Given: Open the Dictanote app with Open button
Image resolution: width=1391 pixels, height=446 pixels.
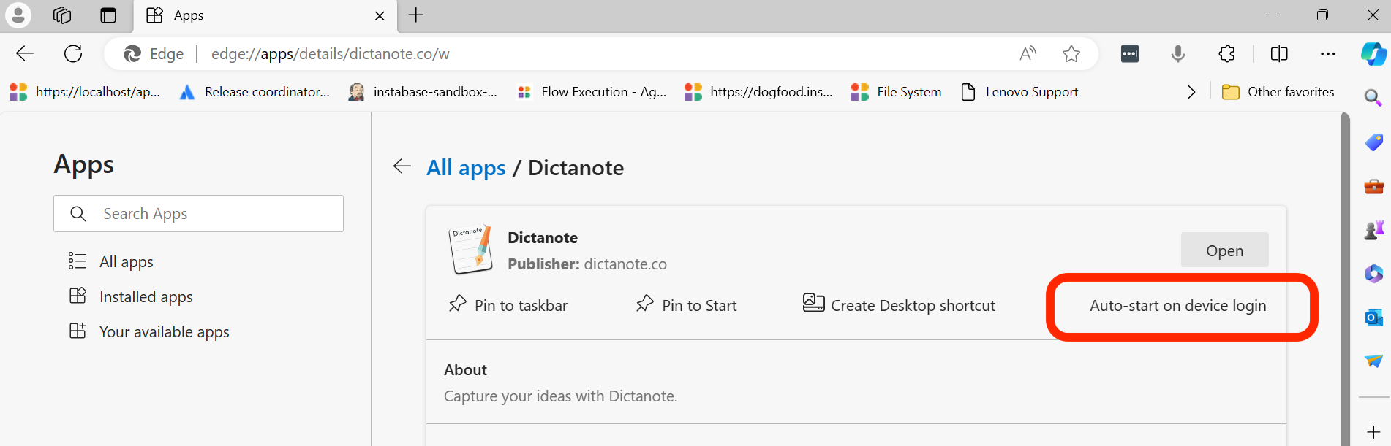Looking at the screenshot, I should pyautogui.click(x=1224, y=250).
